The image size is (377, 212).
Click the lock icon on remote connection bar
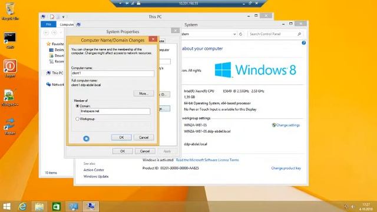139,4
